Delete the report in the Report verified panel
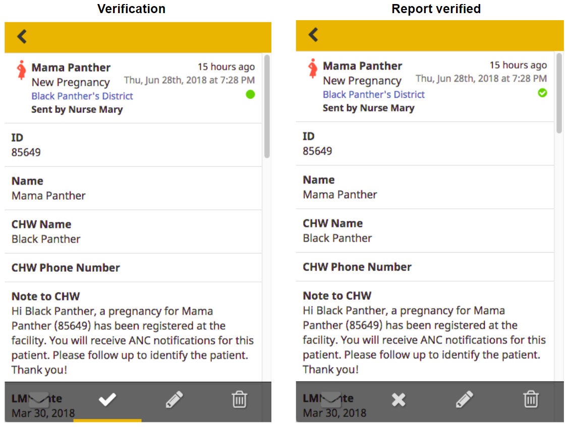569x427 pixels. pyautogui.click(x=531, y=399)
